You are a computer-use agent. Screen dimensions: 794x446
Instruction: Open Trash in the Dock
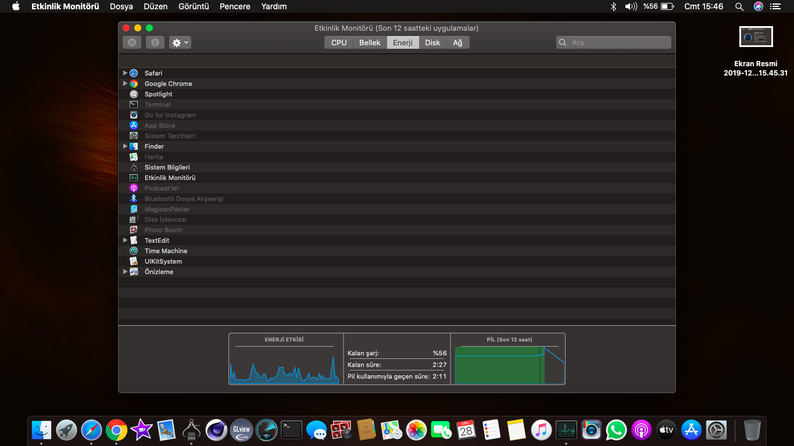[752, 430]
